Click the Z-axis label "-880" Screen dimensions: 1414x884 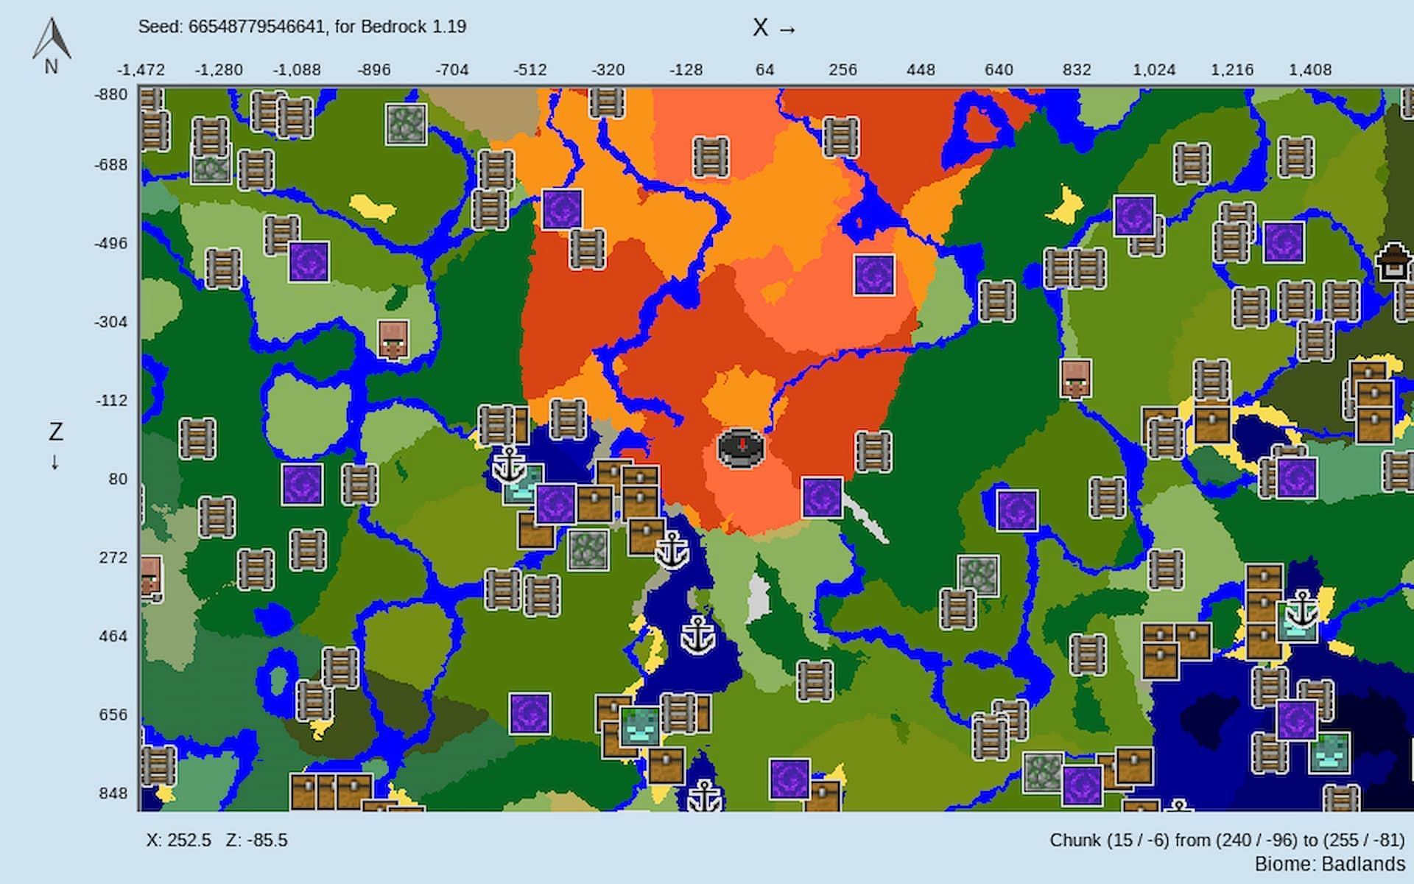tap(111, 94)
